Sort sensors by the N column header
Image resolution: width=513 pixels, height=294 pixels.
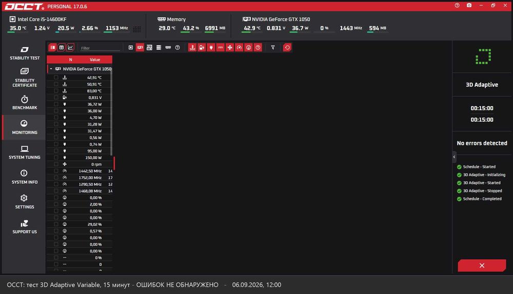point(71,60)
